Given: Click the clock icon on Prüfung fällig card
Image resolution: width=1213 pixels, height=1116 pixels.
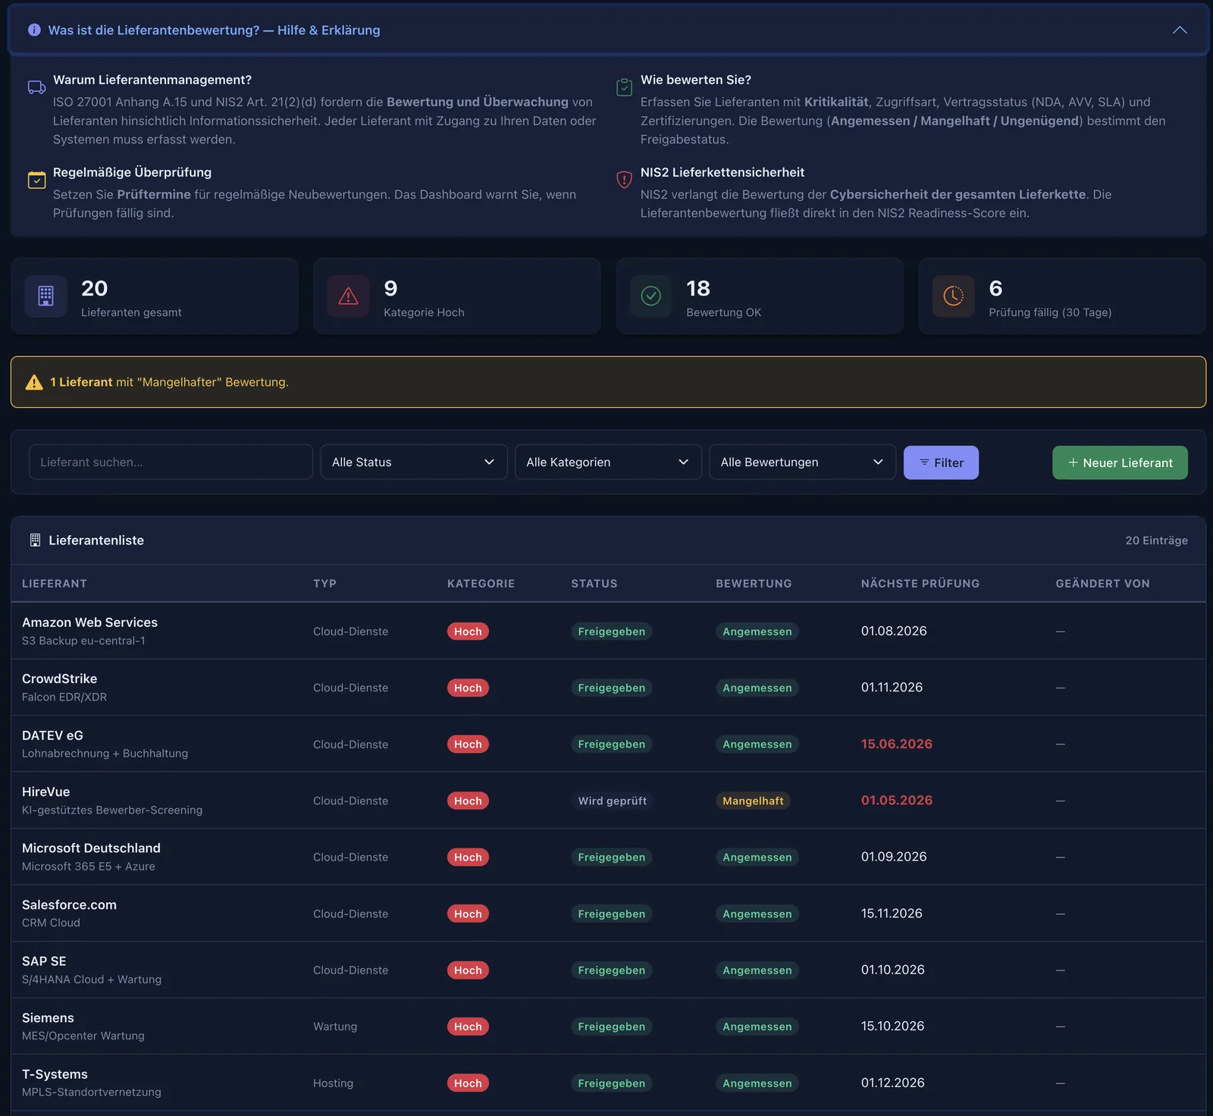Looking at the screenshot, I should (953, 296).
